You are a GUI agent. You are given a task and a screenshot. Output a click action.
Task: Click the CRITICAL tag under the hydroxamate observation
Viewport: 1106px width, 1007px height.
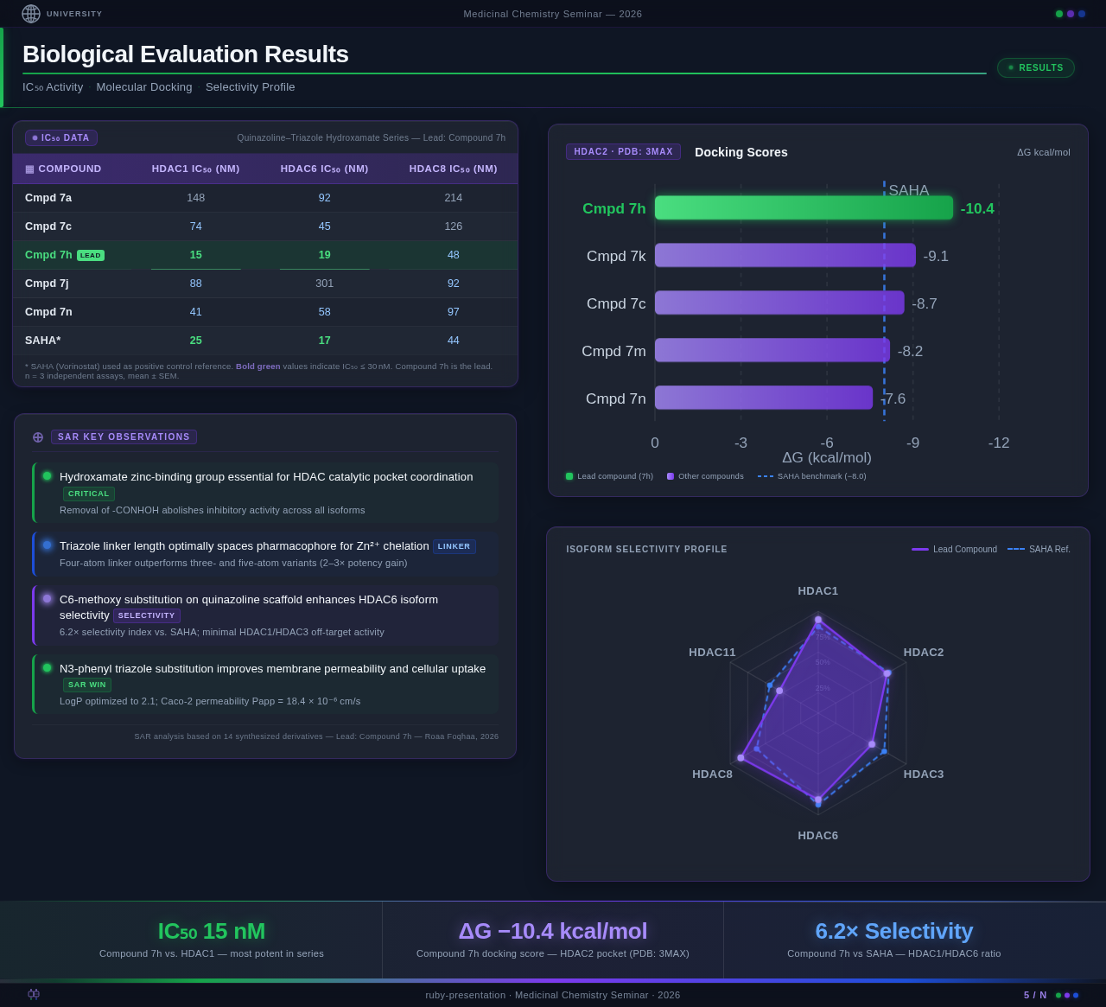coord(88,494)
